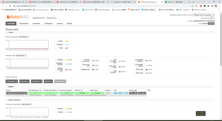Open Connections: 1 global count
Viewport: 222px width, 121px height.
tap(12, 81)
